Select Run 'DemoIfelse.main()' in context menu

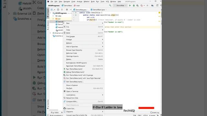[x=83, y=69]
